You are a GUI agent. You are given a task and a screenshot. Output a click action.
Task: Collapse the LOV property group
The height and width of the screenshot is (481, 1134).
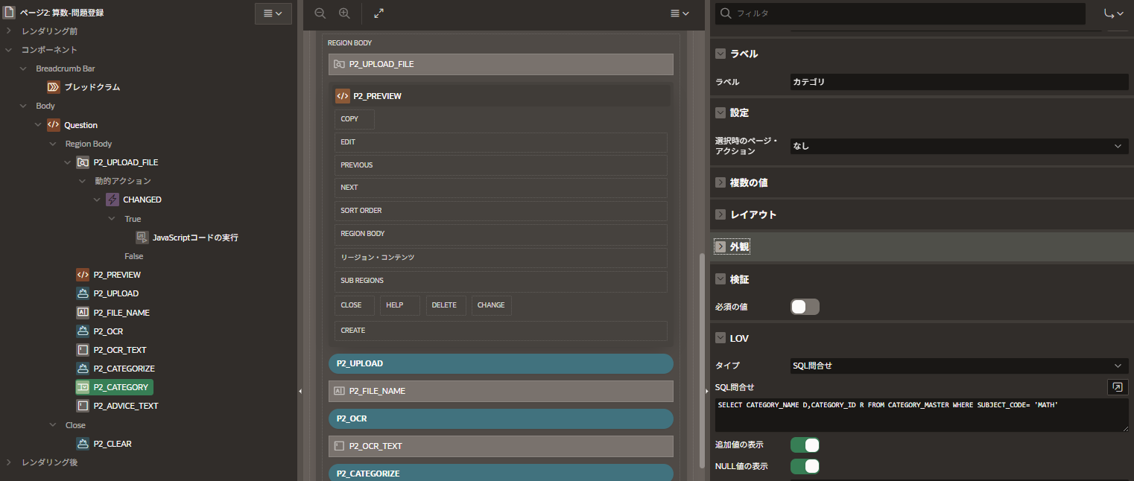coord(720,338)
